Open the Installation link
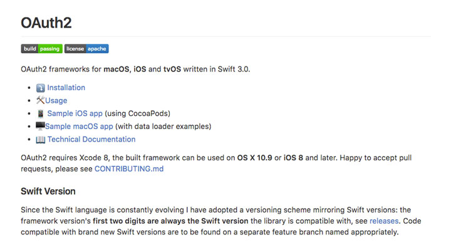 [x=66, y=88]
